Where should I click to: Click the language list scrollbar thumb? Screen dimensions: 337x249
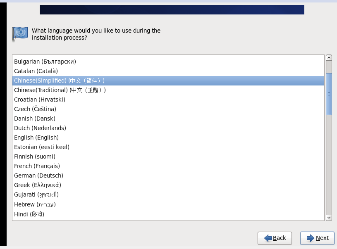329,94
